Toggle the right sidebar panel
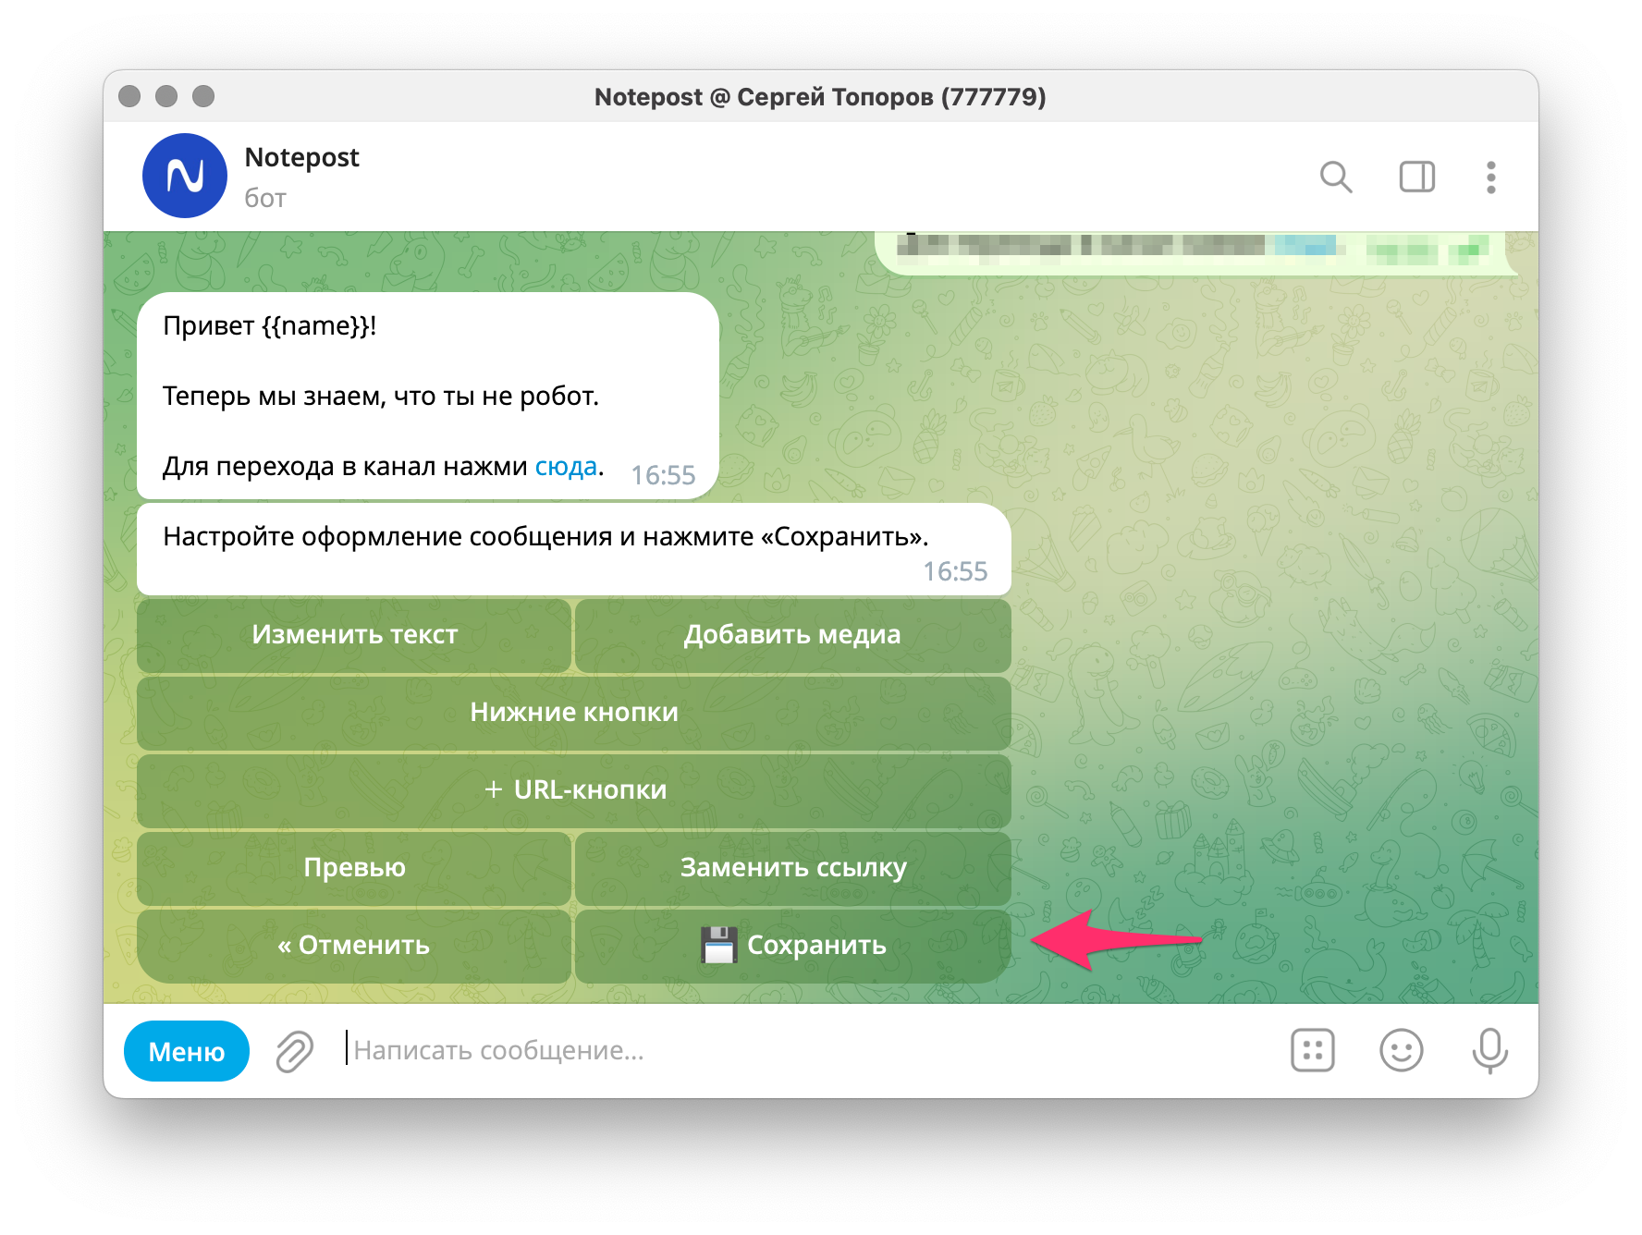The height and width of the screenshot is (1235, 1642). click(x=1416, y=177)
